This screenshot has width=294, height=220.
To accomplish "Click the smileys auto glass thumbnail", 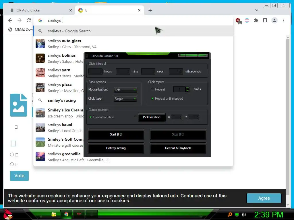I will point(40,44).
